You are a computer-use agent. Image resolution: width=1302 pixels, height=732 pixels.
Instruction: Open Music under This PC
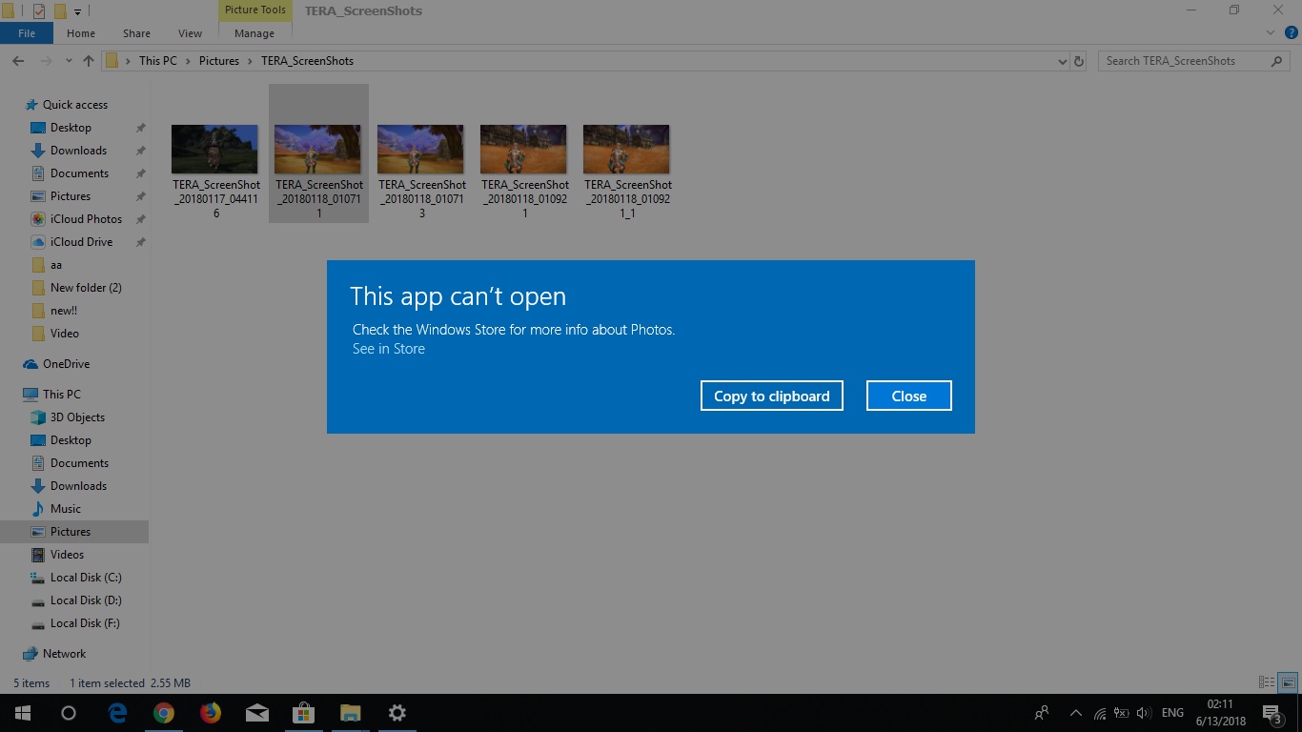65,509
